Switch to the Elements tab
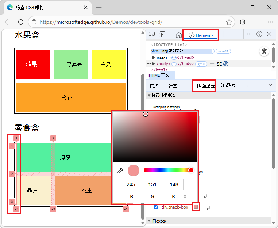This screenshot has height=228, width=278. [201, 35]
